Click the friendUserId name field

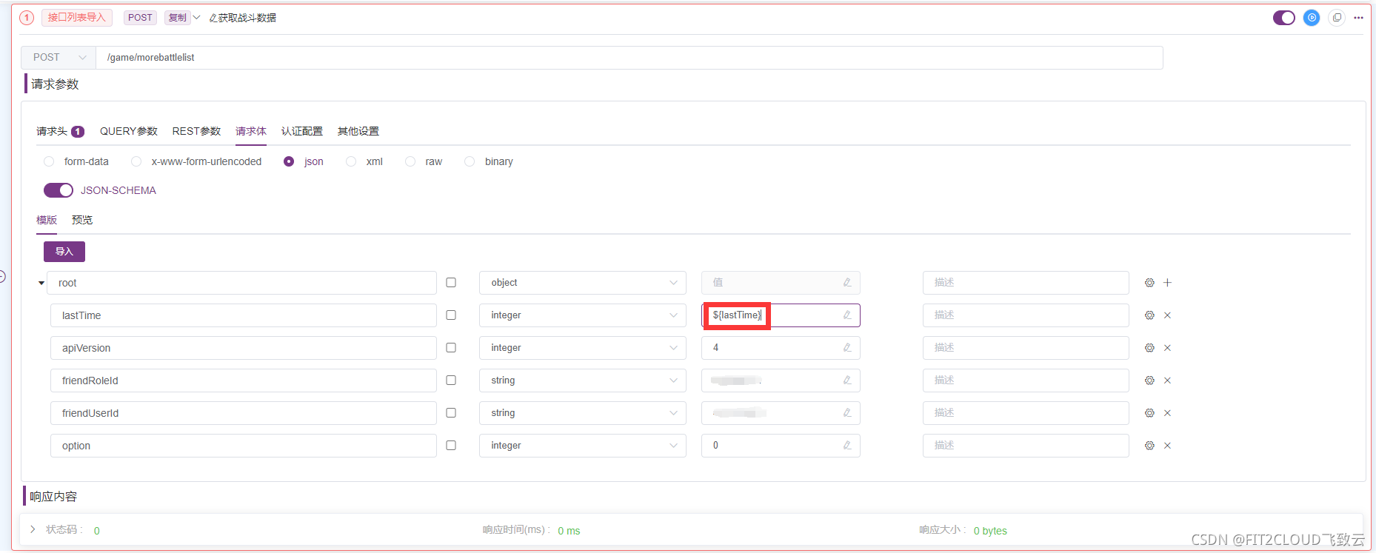[x=244, y=413]
